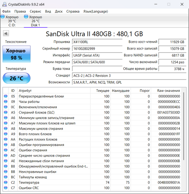Open the Вид menu
The width and height of the screenshot is (189, 194).
tap(48, 11)
